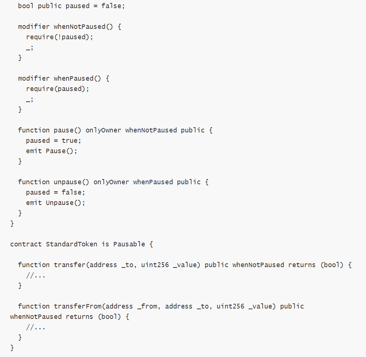Click the '//...' comment inside the transfer function
This screenshot has height=357, width=366.
click(36, 275)
